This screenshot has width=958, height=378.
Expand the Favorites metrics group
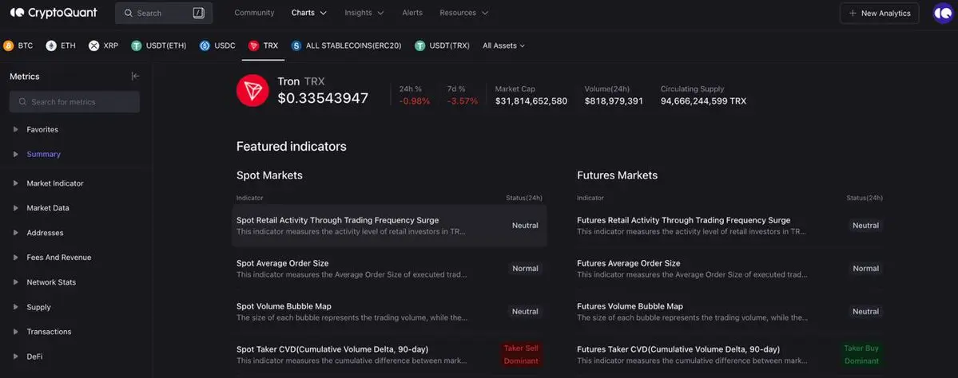click(16, 129)
